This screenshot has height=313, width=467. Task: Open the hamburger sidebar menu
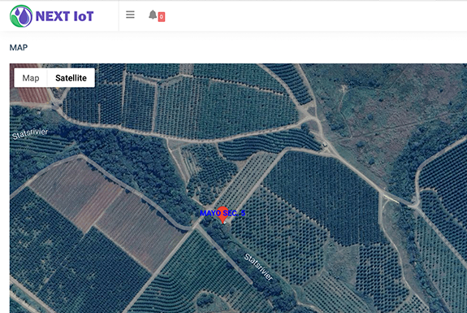[130, 15]
